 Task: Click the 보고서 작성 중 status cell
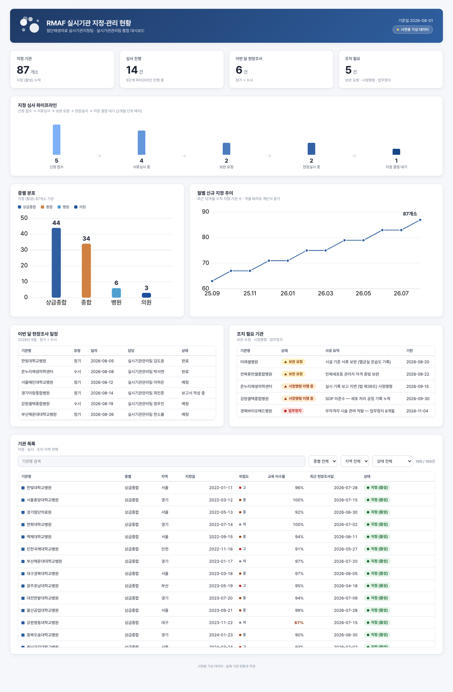point(193,393)
